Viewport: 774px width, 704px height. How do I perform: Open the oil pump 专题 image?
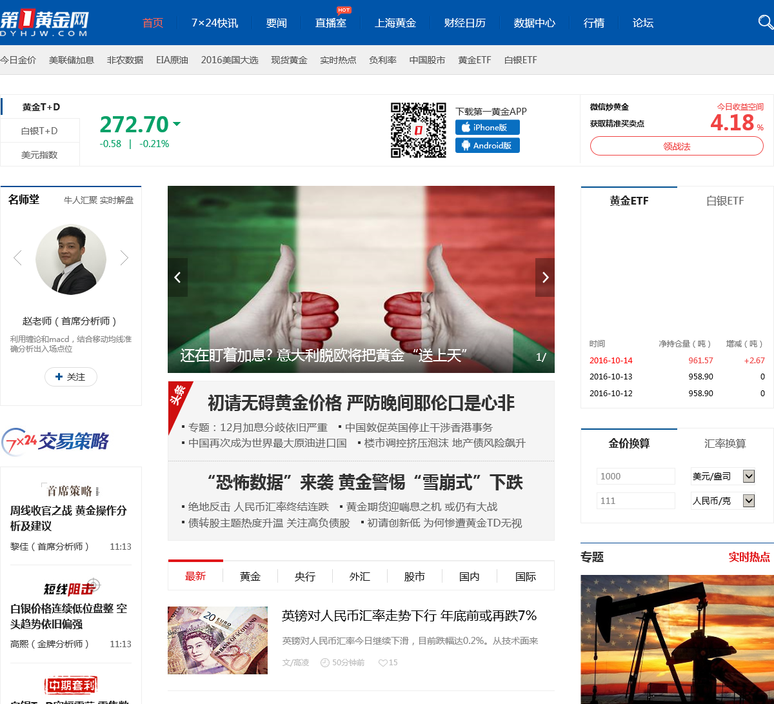pos(677,639)
